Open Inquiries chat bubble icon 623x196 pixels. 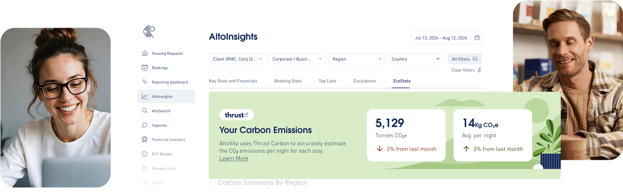(145, 125)
